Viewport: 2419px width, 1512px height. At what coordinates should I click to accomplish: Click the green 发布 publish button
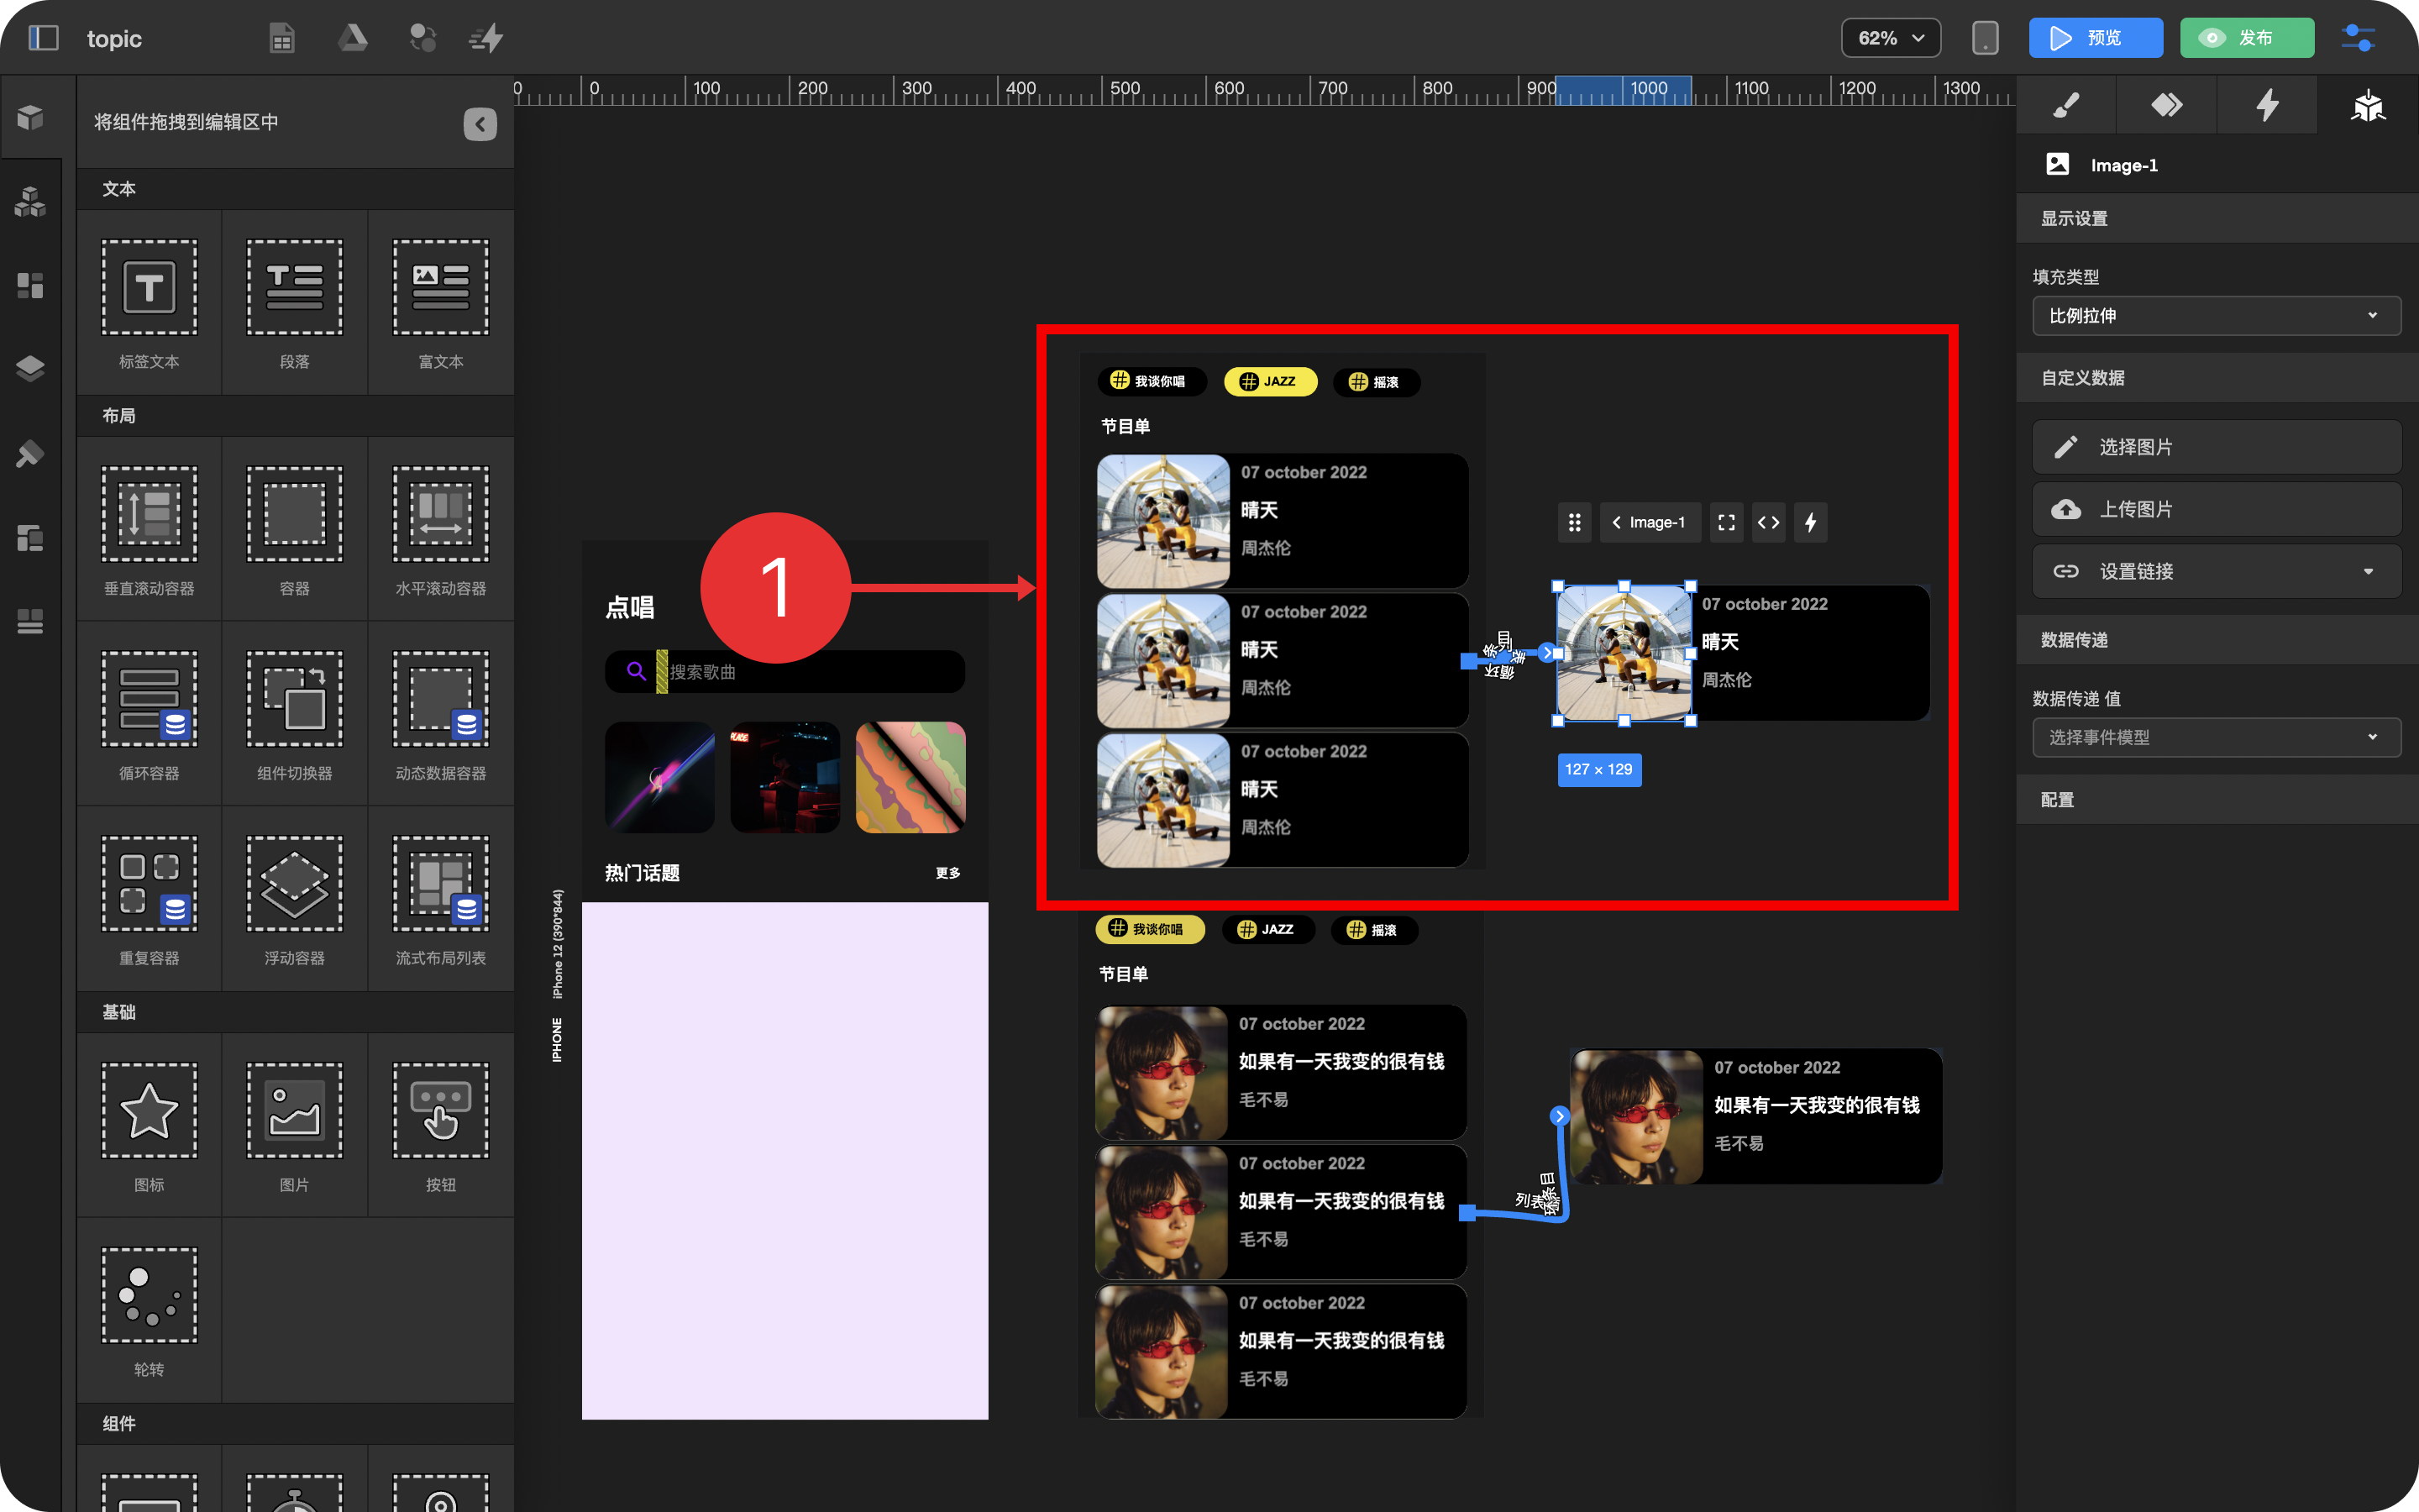(x=2246, y=38)
